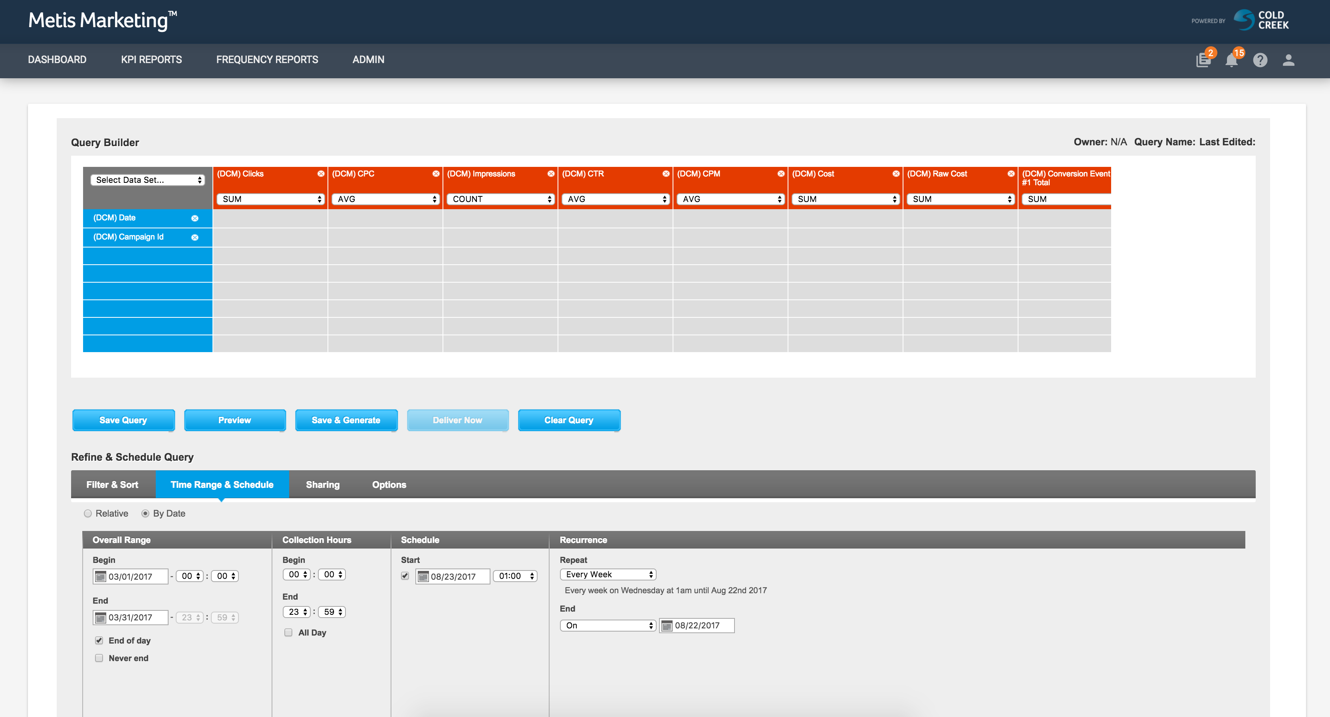The image size is (1330, 717).
Task: Open the Repeat Every Week dropdown
Action: pyautogui.click(x=608, y=574)
